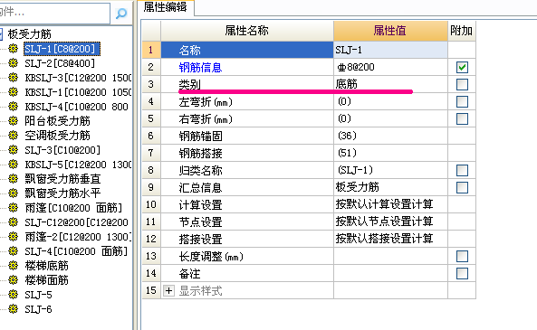The width and height of the screenshot is (537, 330).
Task: Check the 类别 附加 checkbox
Action: click(x=462, y=84)
